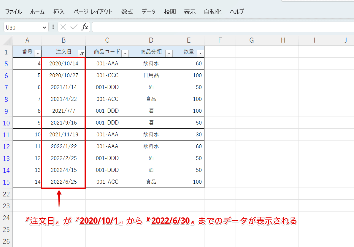Screen dimensions: 354x247
Task: Select cell with date 2022/2/25
Action: coord(64,158)
